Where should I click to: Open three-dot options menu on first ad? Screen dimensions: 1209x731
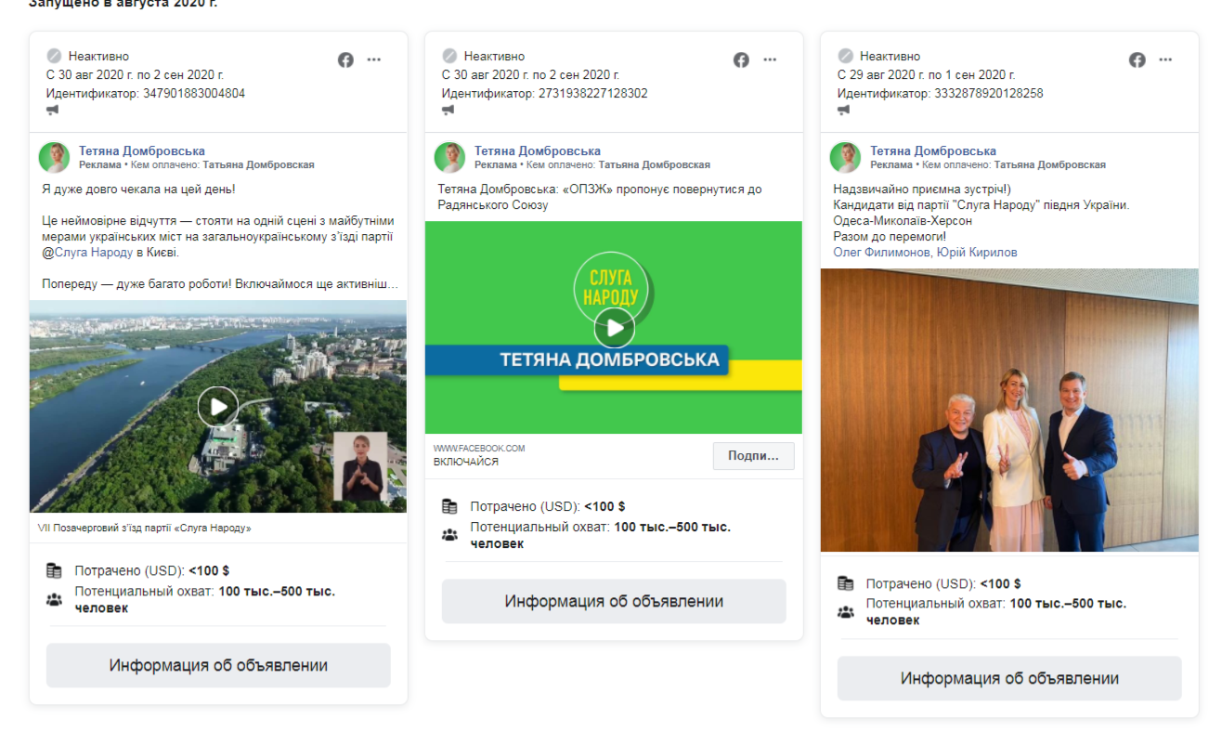374,59
